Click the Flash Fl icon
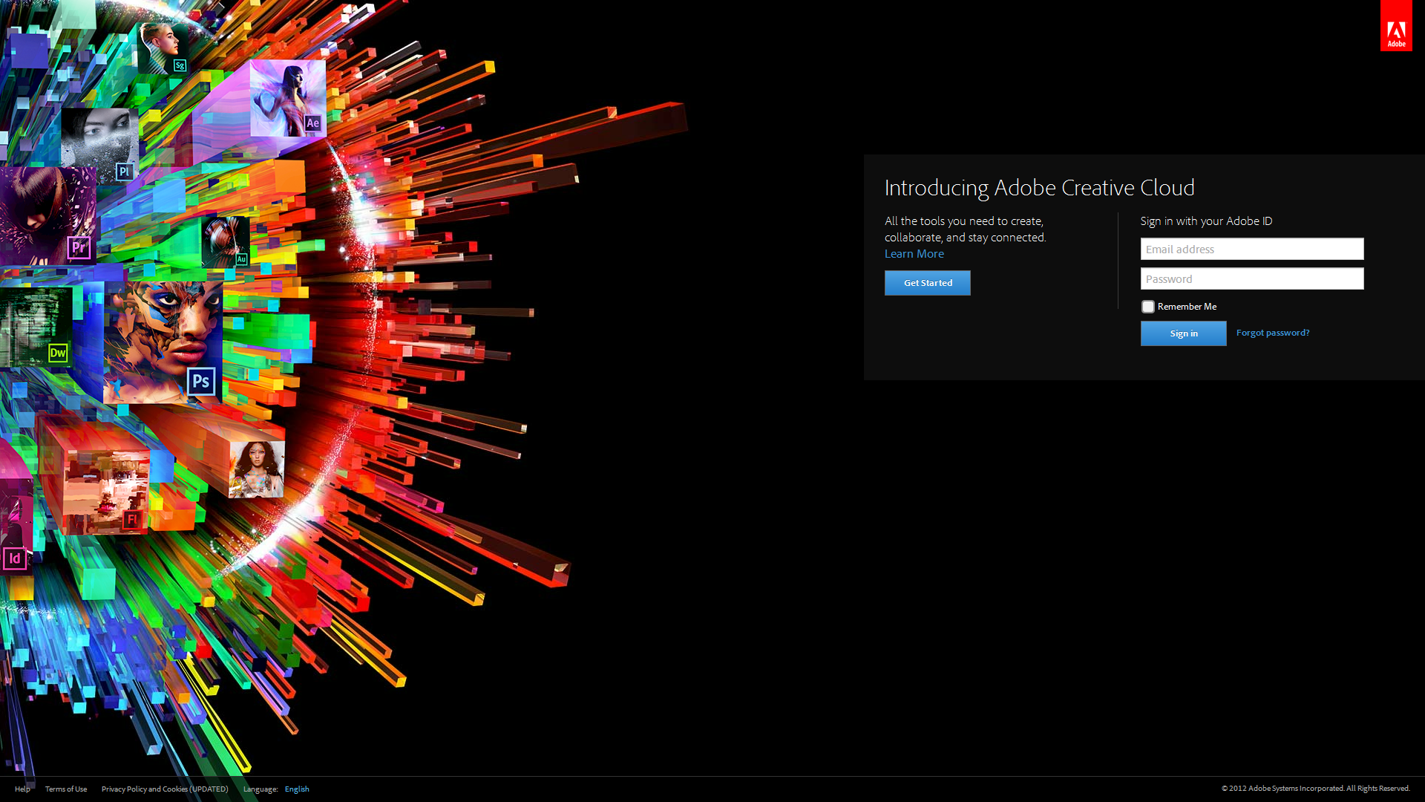Screen dimensions: 1425x802 131,520
